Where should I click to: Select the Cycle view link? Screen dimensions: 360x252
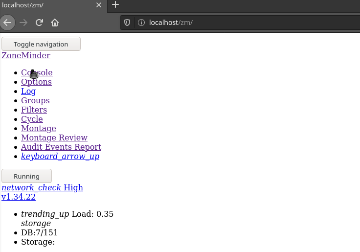(x=32, y=119)
